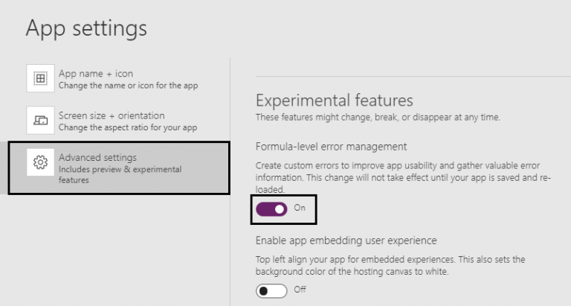Disable Formula-level error management toggle
The image size is (571, 306).
coord(271,209)
